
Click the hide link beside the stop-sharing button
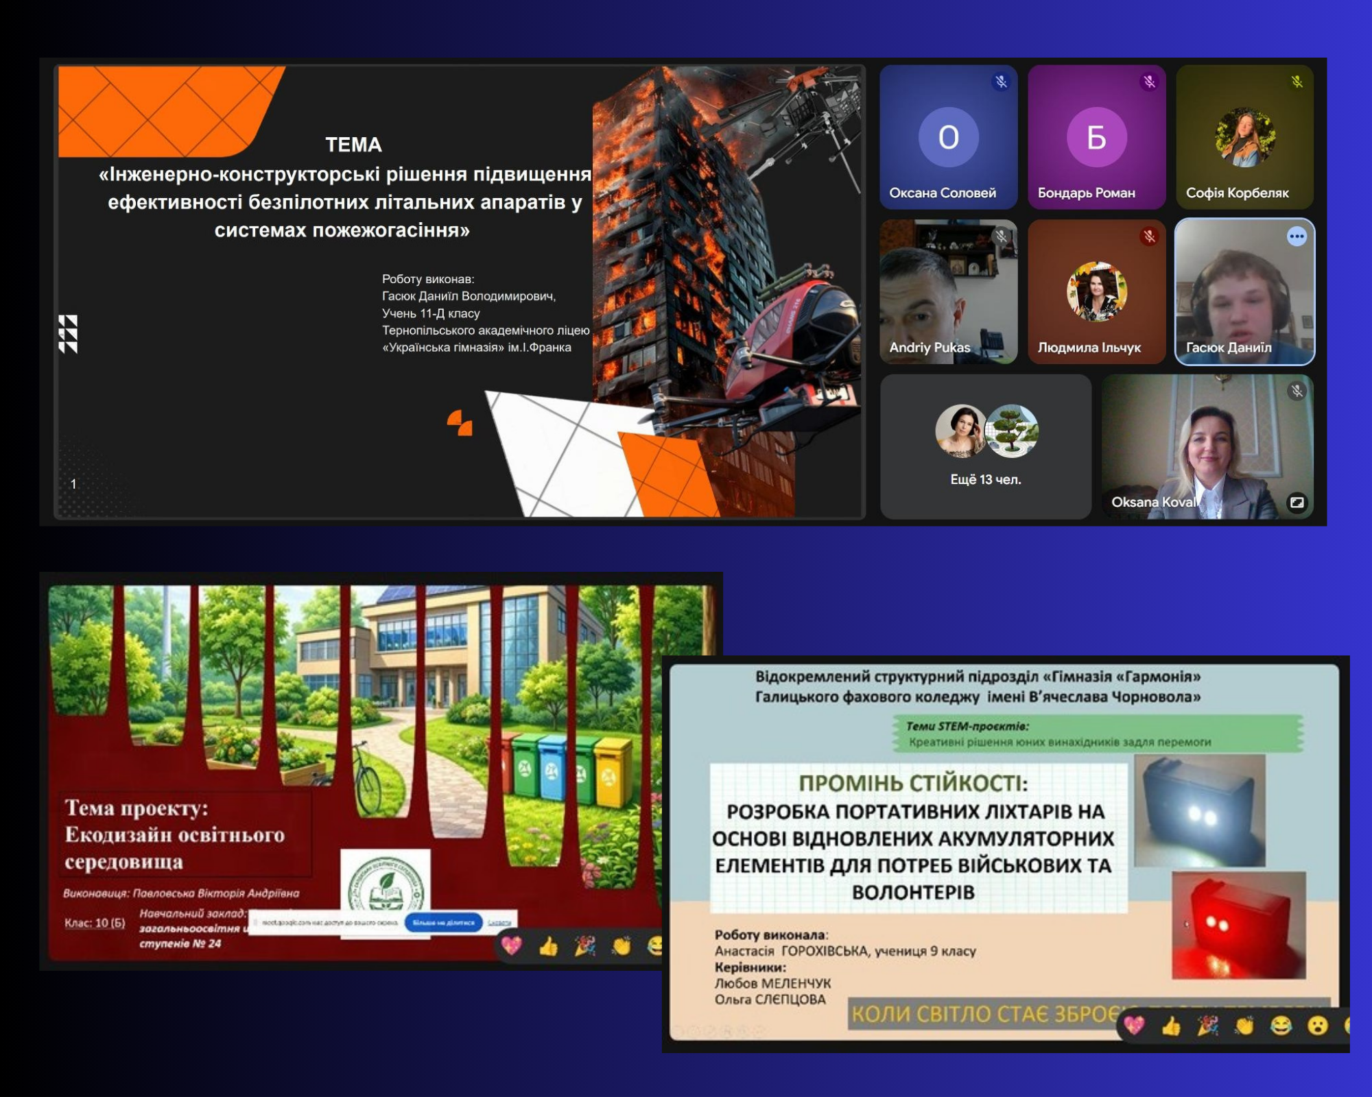(499, 922)
